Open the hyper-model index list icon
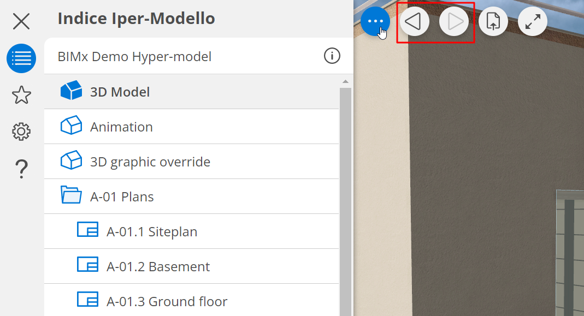 point(21,58)
